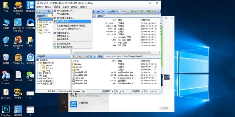Screen dimensions: 235x117
Task: Open the 文件(F) menu
Action: click(x=40, y=7)
